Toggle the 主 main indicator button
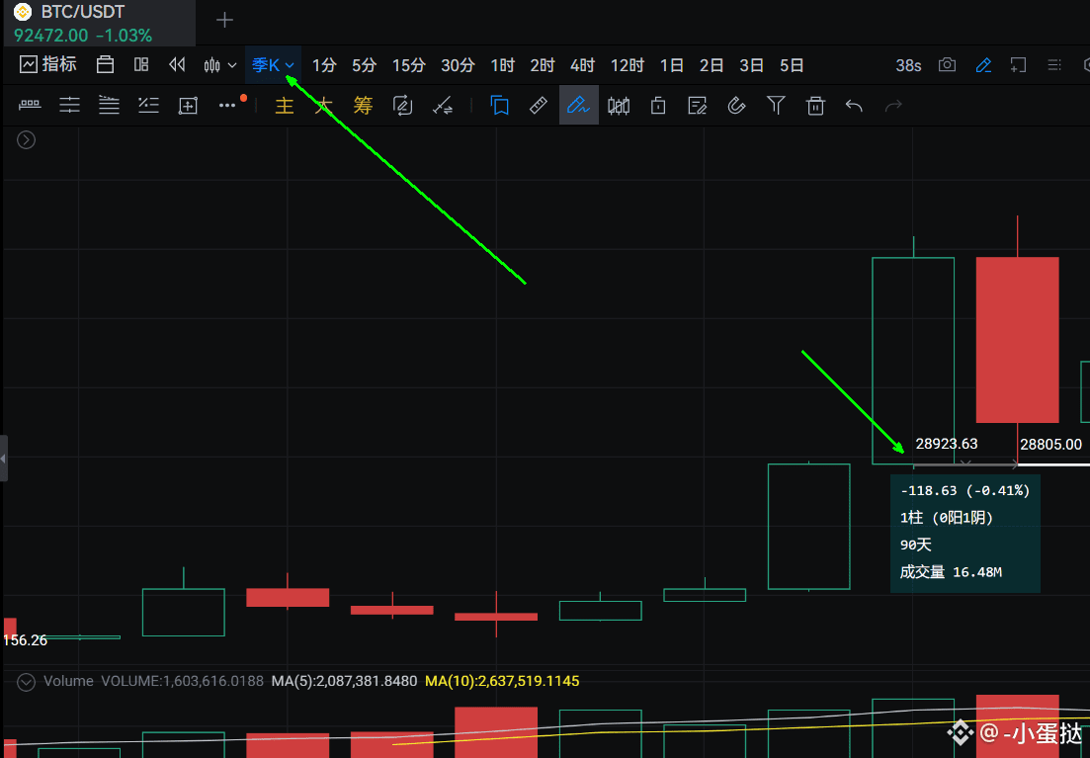This screenshot has height=758, width=1090. pos(285,106)
